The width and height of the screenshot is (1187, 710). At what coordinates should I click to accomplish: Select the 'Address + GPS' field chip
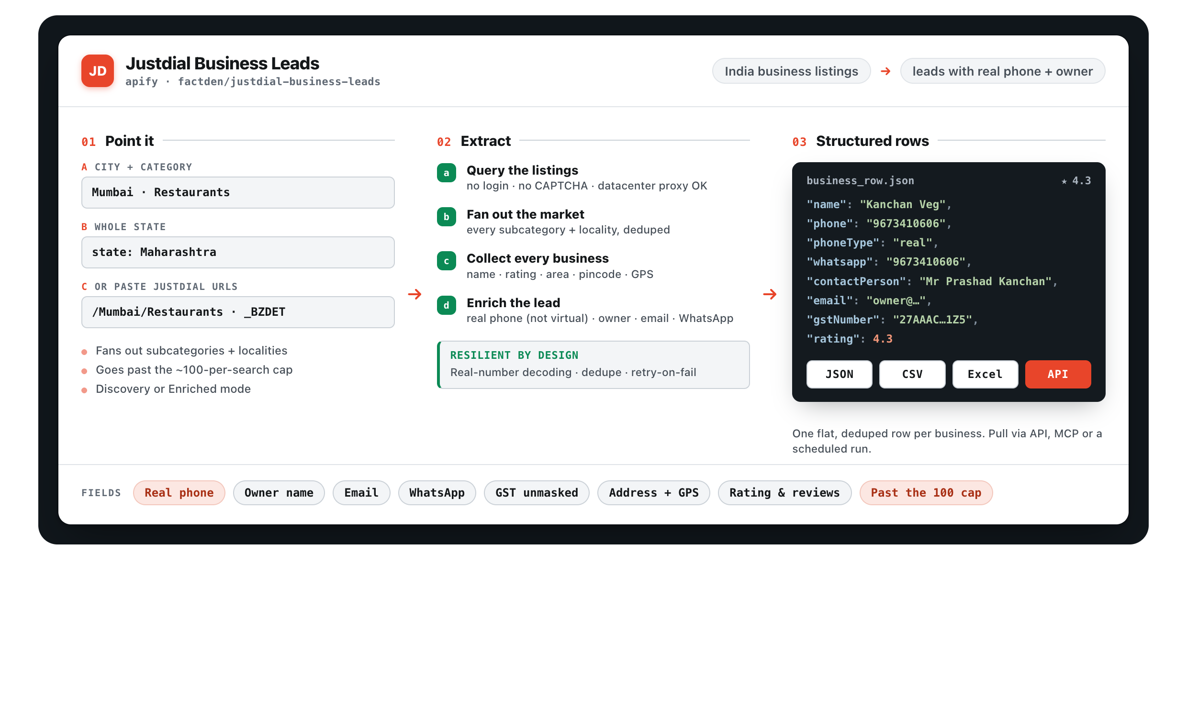654,493
